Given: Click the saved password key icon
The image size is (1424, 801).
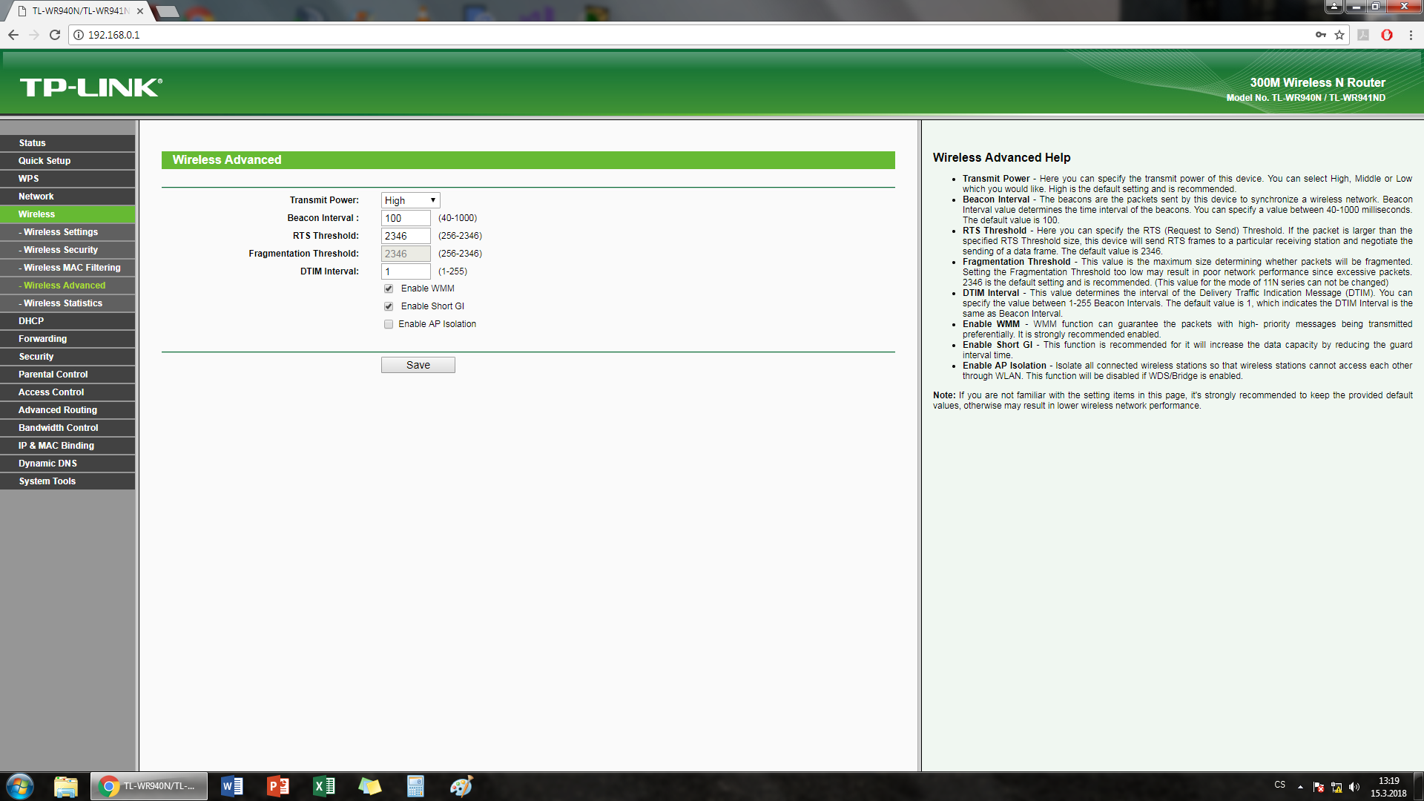Looking at the screenshot, I should pyautogui.click(x=1321, y=35).
